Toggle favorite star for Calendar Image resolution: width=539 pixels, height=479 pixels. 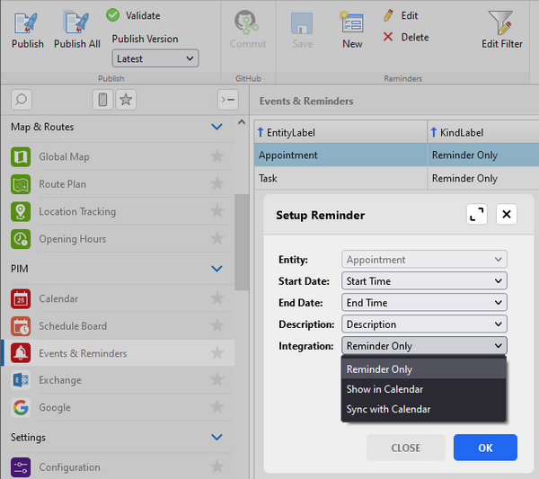(216, 298)
